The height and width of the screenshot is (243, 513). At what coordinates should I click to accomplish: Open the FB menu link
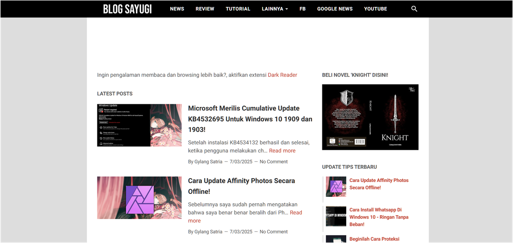pyautogui.click(x=303, y=9)
